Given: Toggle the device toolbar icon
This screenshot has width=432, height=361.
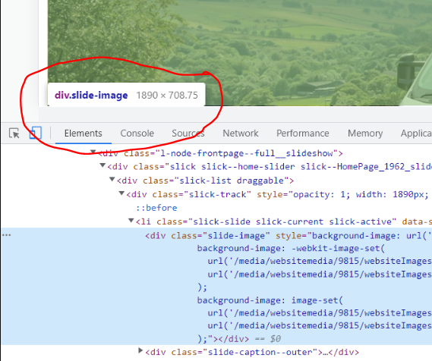Looking at the screenshot, I should click(36, 133).
